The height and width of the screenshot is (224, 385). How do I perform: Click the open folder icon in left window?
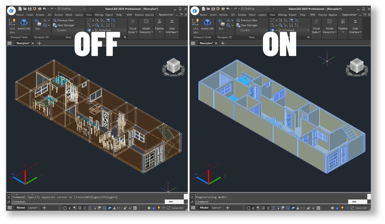tap(25, 9)
